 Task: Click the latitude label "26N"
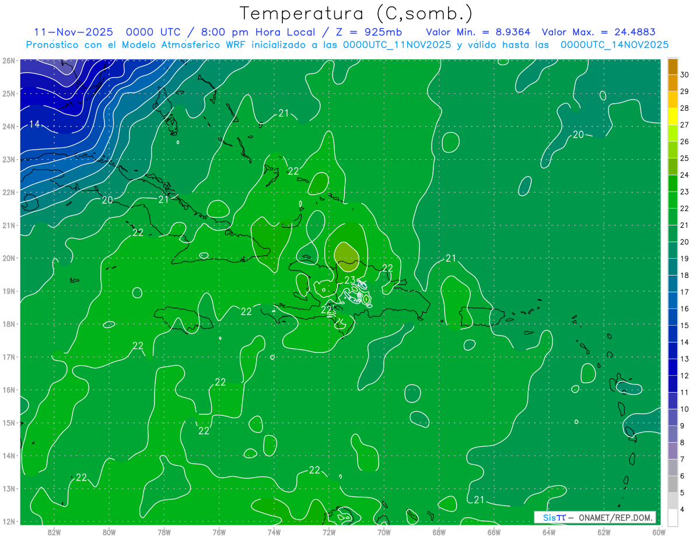pos(9,60)
